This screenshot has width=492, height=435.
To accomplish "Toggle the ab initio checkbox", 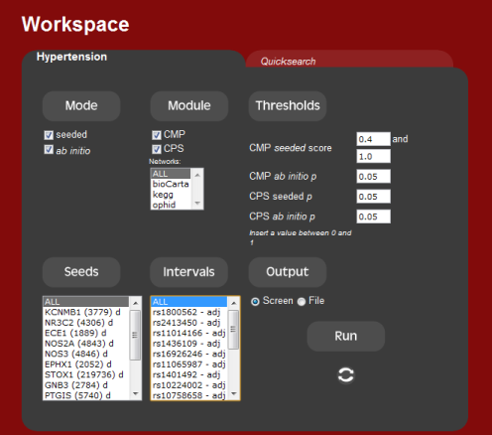I will pyautogui.click(x=49, y=150).
